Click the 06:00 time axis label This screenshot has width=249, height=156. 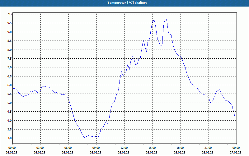68,148
